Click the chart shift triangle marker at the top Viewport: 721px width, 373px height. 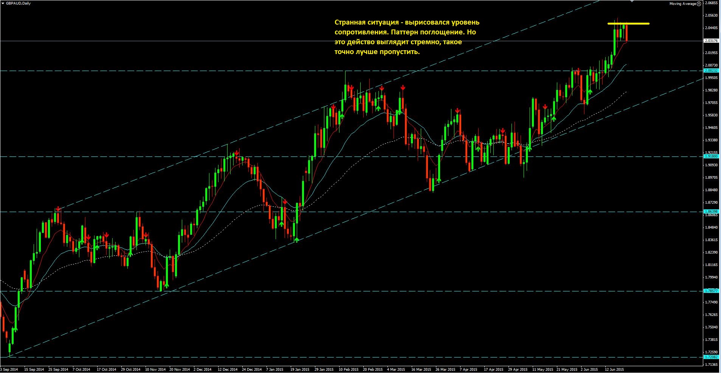[x=632, y=1]
